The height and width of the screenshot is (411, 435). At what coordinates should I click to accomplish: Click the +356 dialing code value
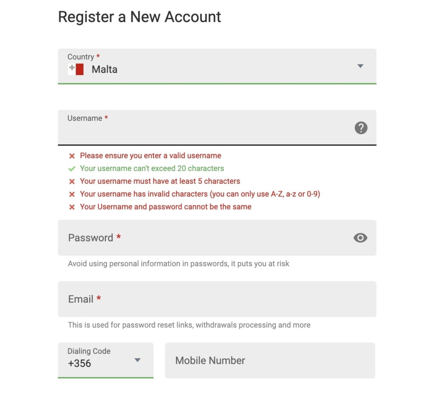tap(79, 363)
